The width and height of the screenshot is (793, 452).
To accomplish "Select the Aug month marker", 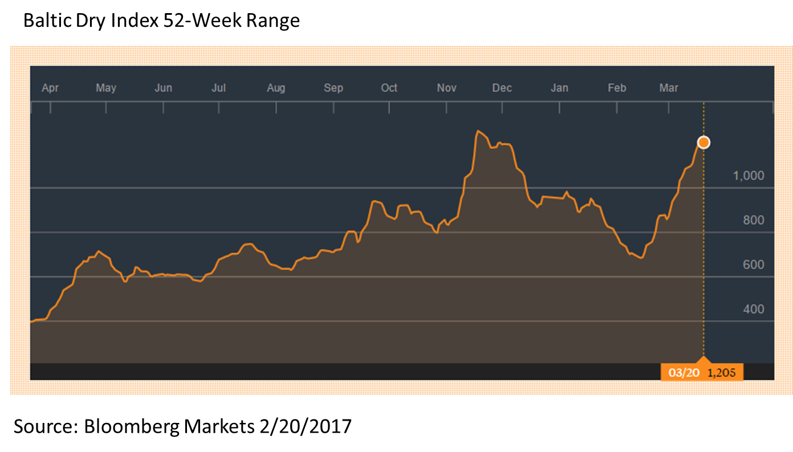I will 276,88.
